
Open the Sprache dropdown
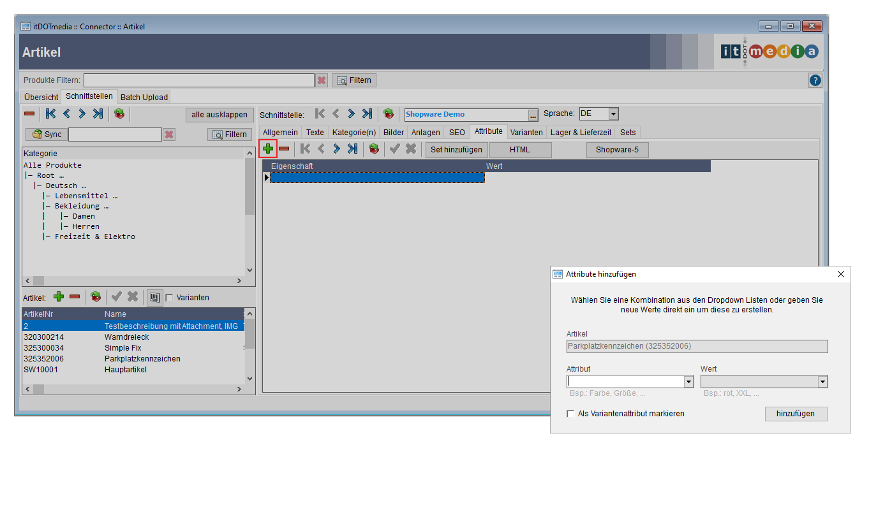point(613,114)
